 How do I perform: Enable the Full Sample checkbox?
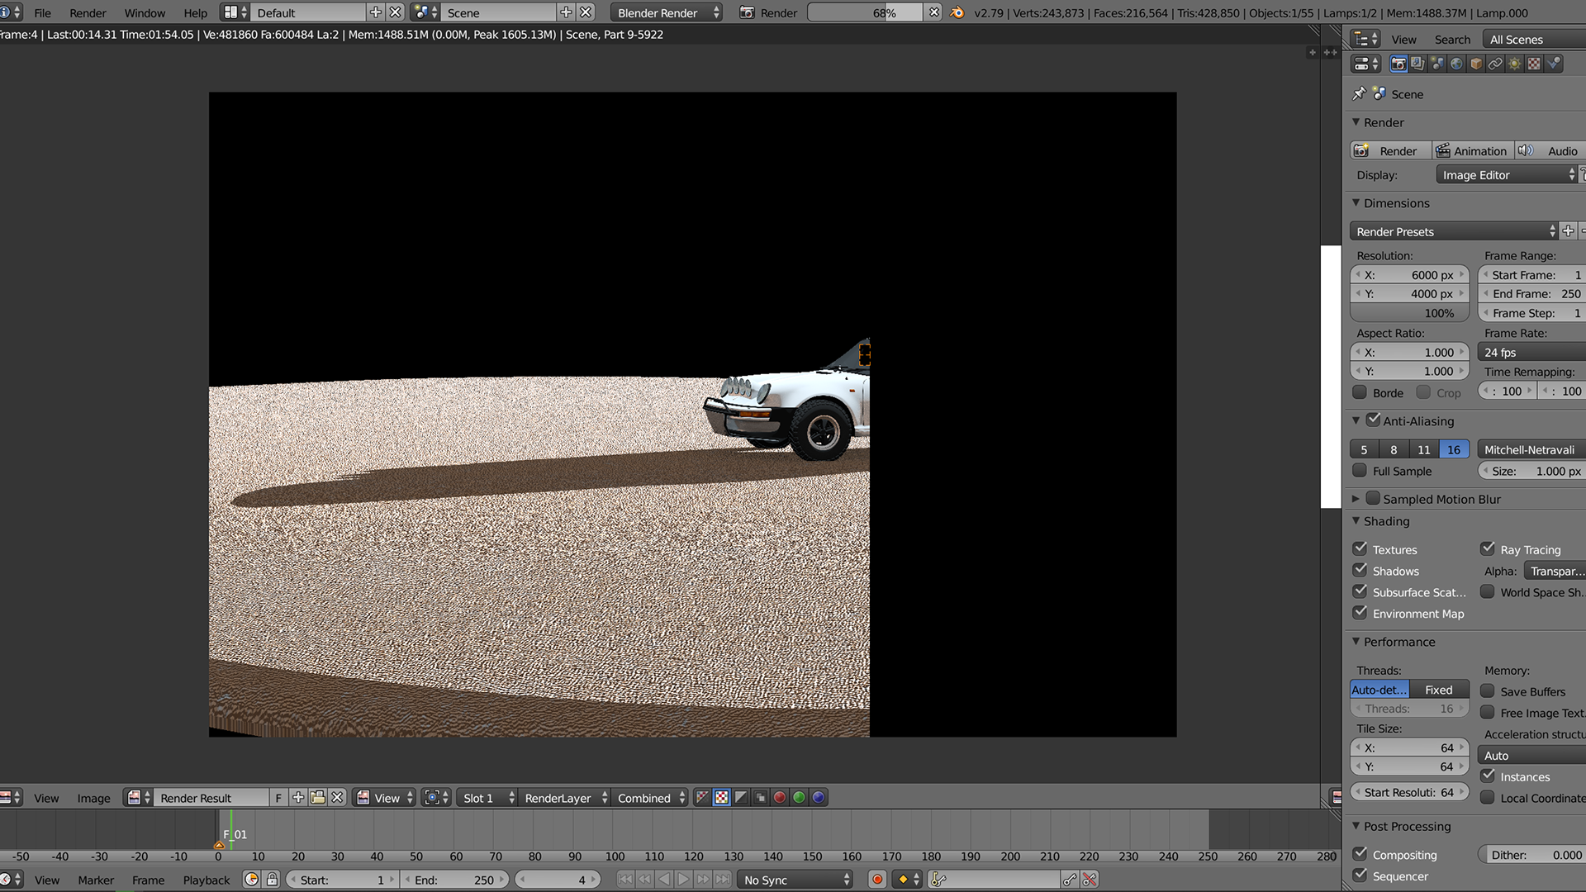(x=1360, y=471)
